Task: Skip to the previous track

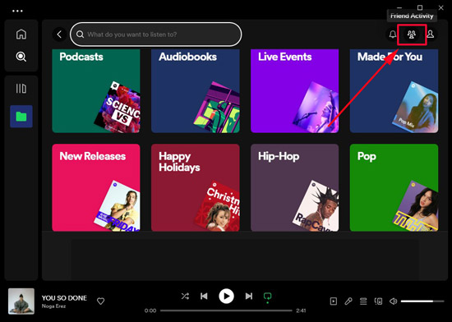Action: [204, 296]
